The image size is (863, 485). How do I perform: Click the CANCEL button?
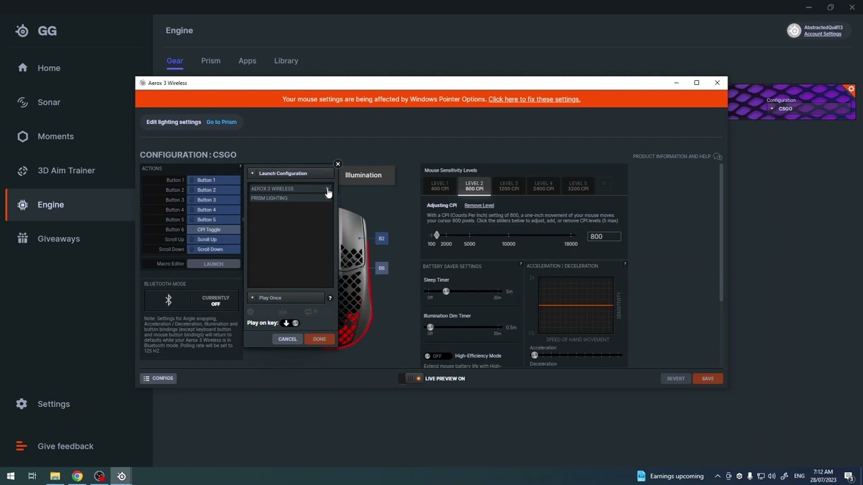[287, 339]
